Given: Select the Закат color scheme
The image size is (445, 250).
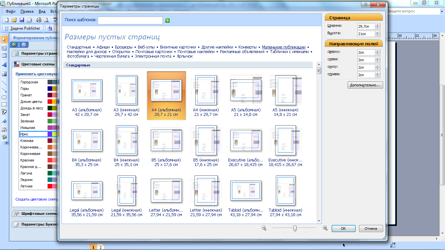Looking at the screenshot, I should point(38,115).
